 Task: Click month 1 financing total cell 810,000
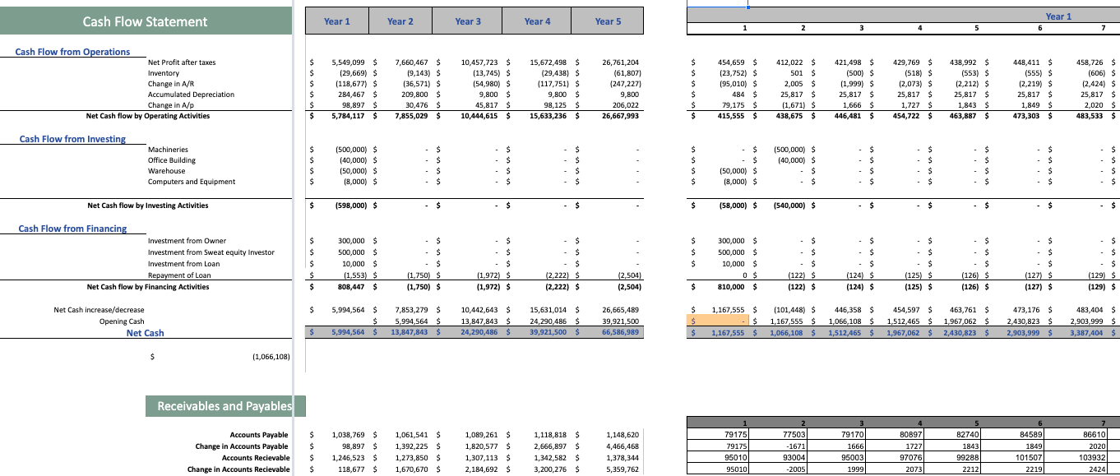point(732,287)
